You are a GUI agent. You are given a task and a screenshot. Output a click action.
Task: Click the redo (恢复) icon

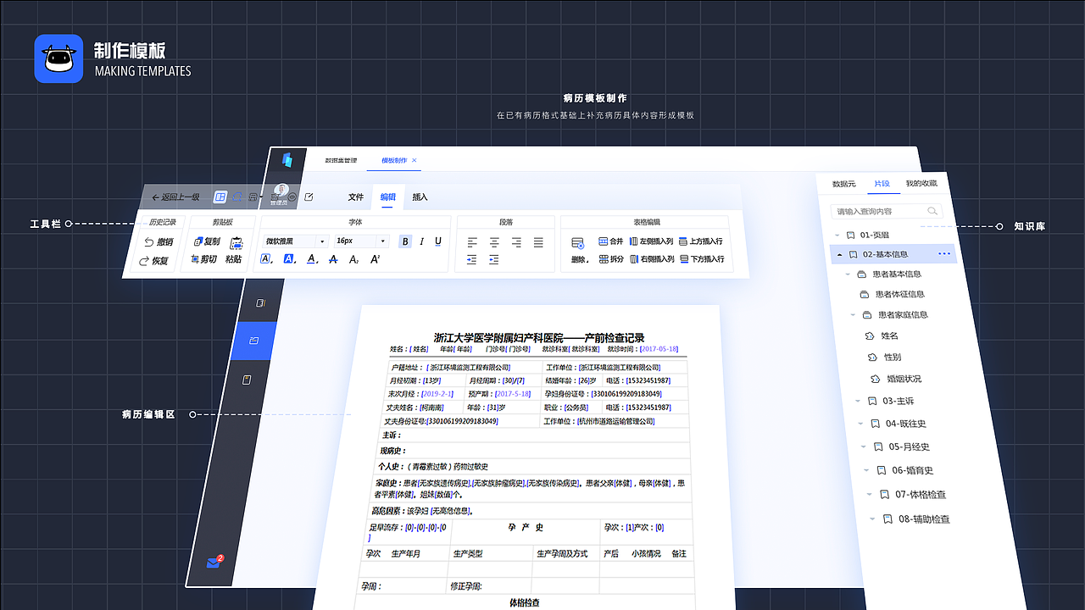click(144, 261)
